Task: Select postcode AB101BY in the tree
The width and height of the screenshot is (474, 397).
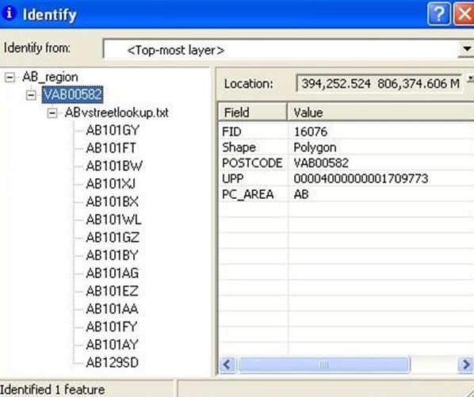Action: 112,255
